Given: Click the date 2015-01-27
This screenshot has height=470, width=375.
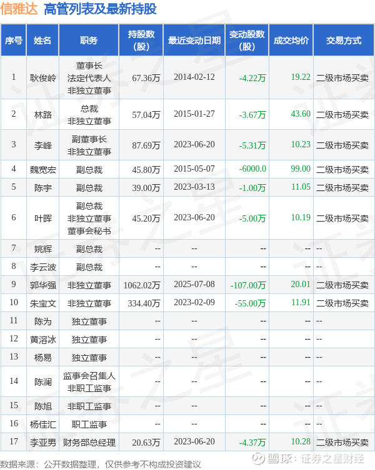Looking at the screenshot, I should coord(194,114).
